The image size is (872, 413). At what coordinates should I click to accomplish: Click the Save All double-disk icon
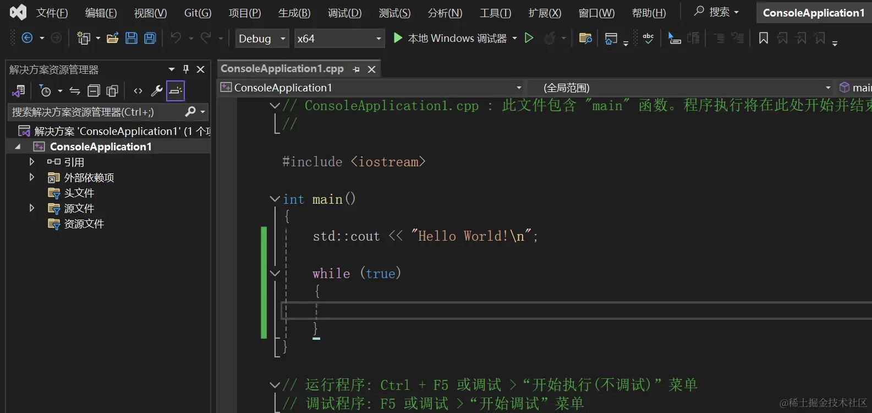[150, 38]
